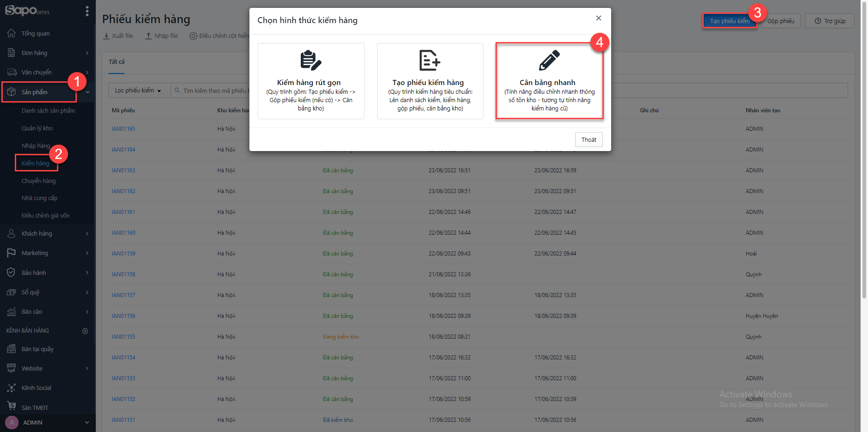Open the ADMIN account dropdown arrow
The image size is (868, 432).
(87, 422)
